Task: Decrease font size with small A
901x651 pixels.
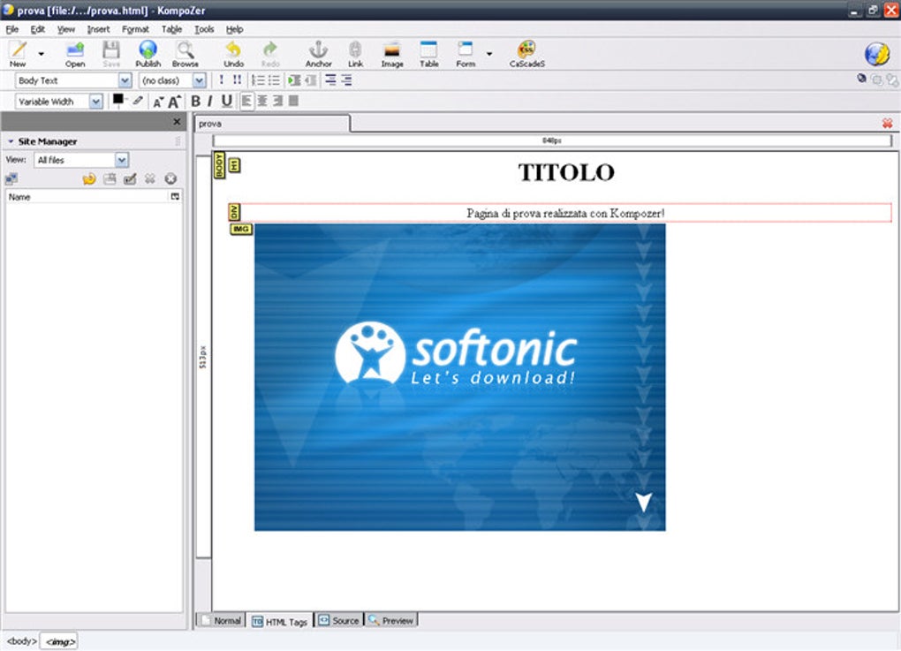Action: click(x=158, y=102)
